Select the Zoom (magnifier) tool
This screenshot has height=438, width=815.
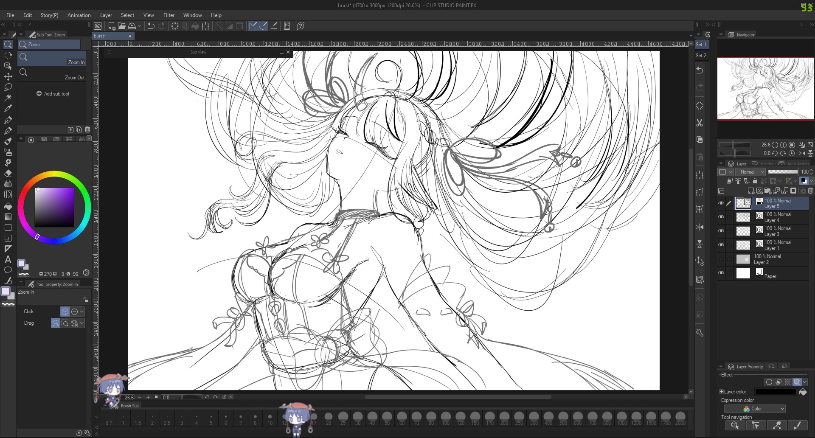tap(8, 45)
